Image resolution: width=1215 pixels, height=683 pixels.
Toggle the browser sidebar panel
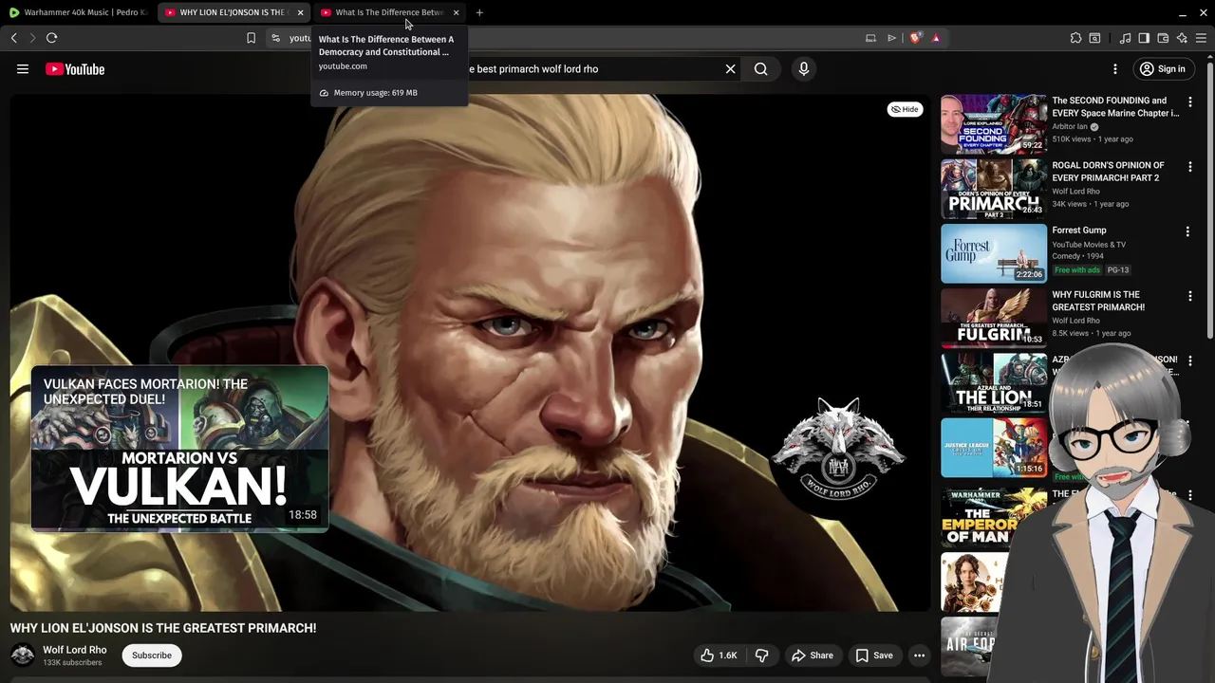(x=1144, y=38)
